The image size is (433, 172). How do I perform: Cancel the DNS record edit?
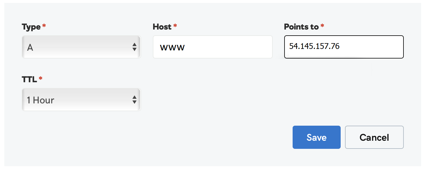pos(374,137)
